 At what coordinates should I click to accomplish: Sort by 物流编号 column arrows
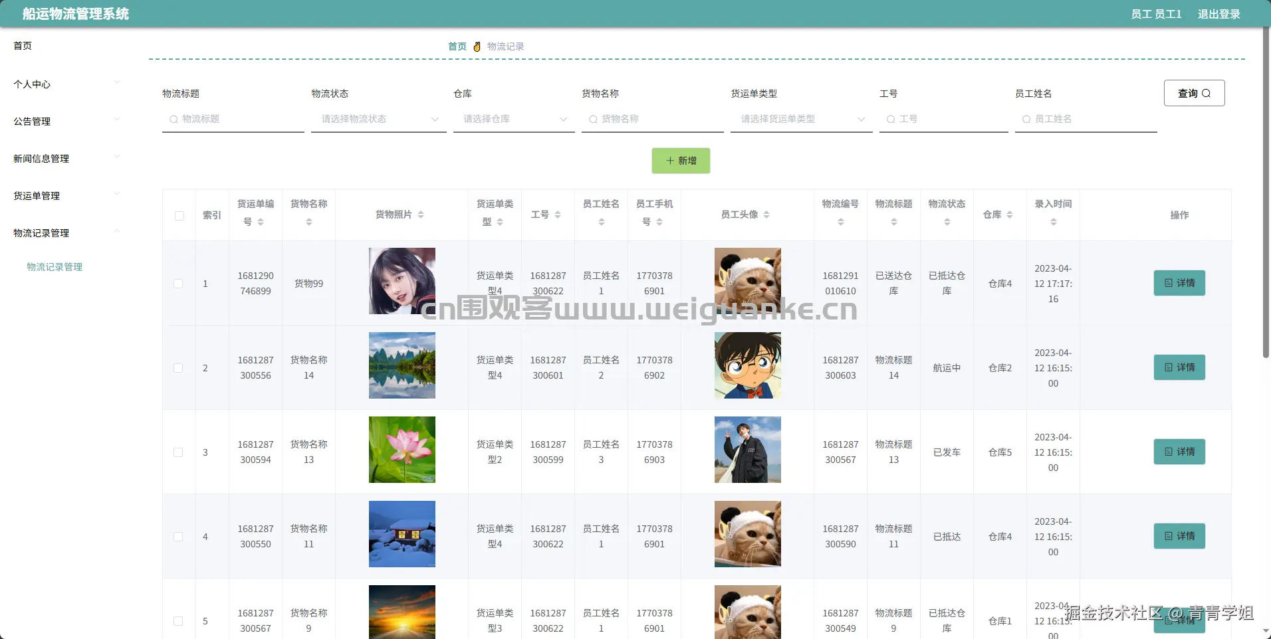(841, 222)
